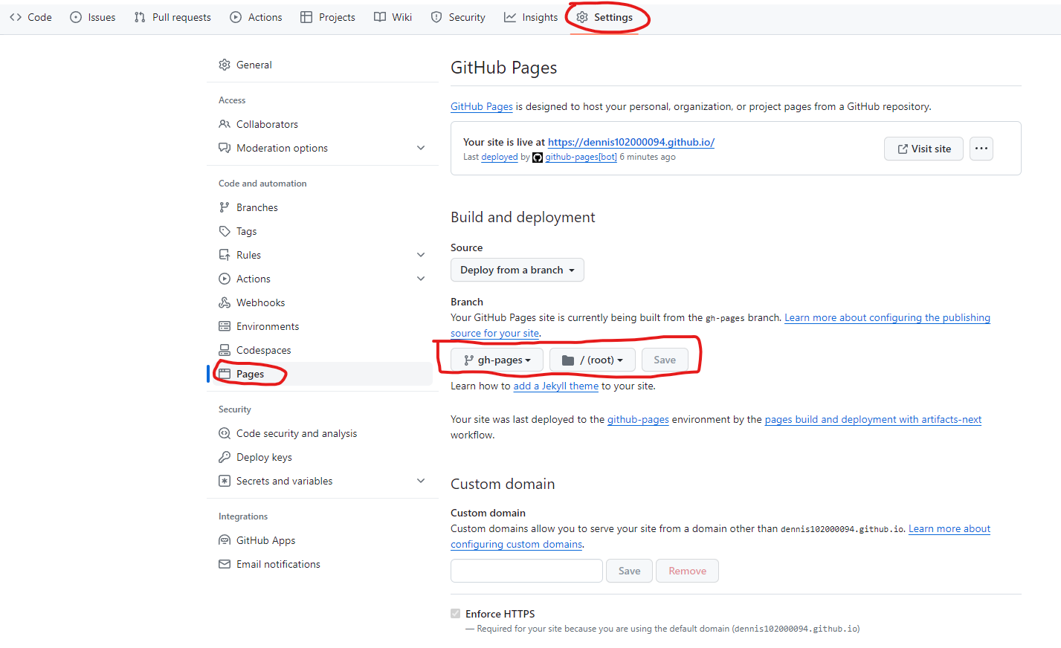1061x648 pixels.
Task: Open the Security tab in top navigation
Action: pos(458,17)
